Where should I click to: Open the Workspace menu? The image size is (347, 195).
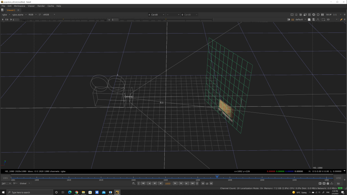coord(19,6)
